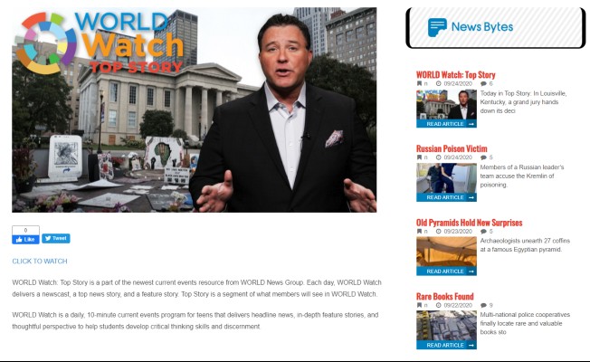Open the 'Rare Books Found' headline
590x362 pixels.
click(444, 296)
